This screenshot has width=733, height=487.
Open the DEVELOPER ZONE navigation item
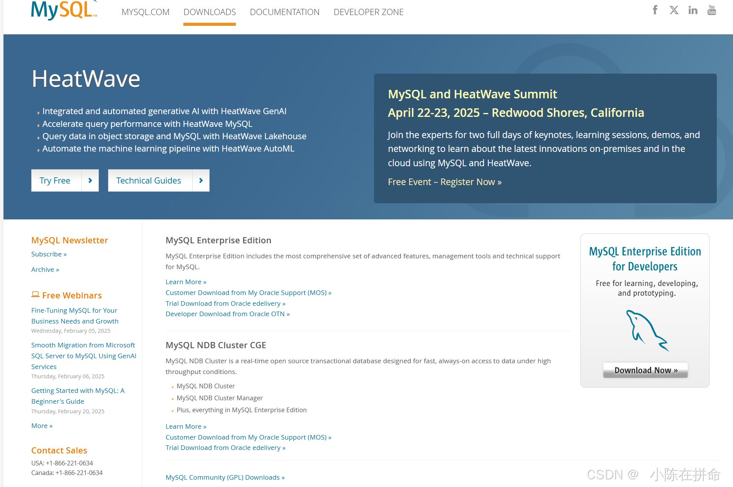coord(369,12)
